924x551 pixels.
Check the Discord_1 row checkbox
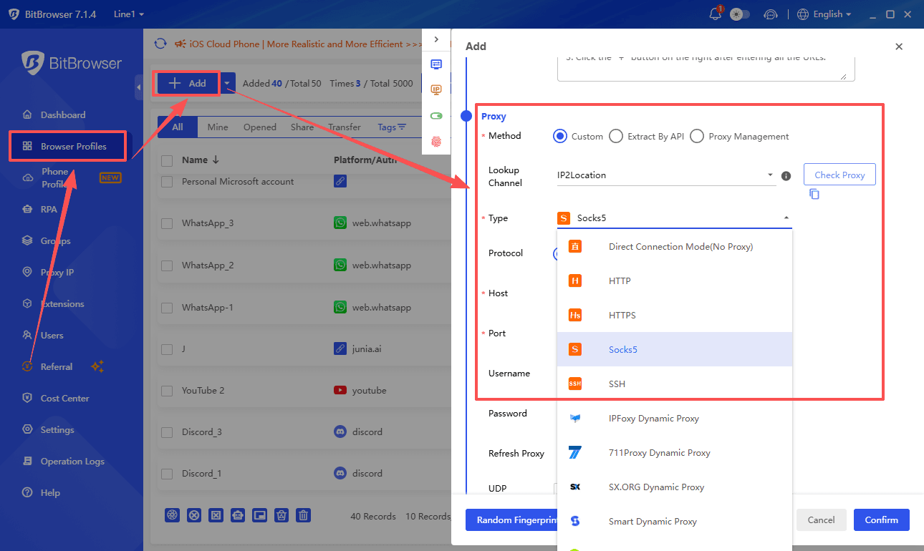pos(167,474)
